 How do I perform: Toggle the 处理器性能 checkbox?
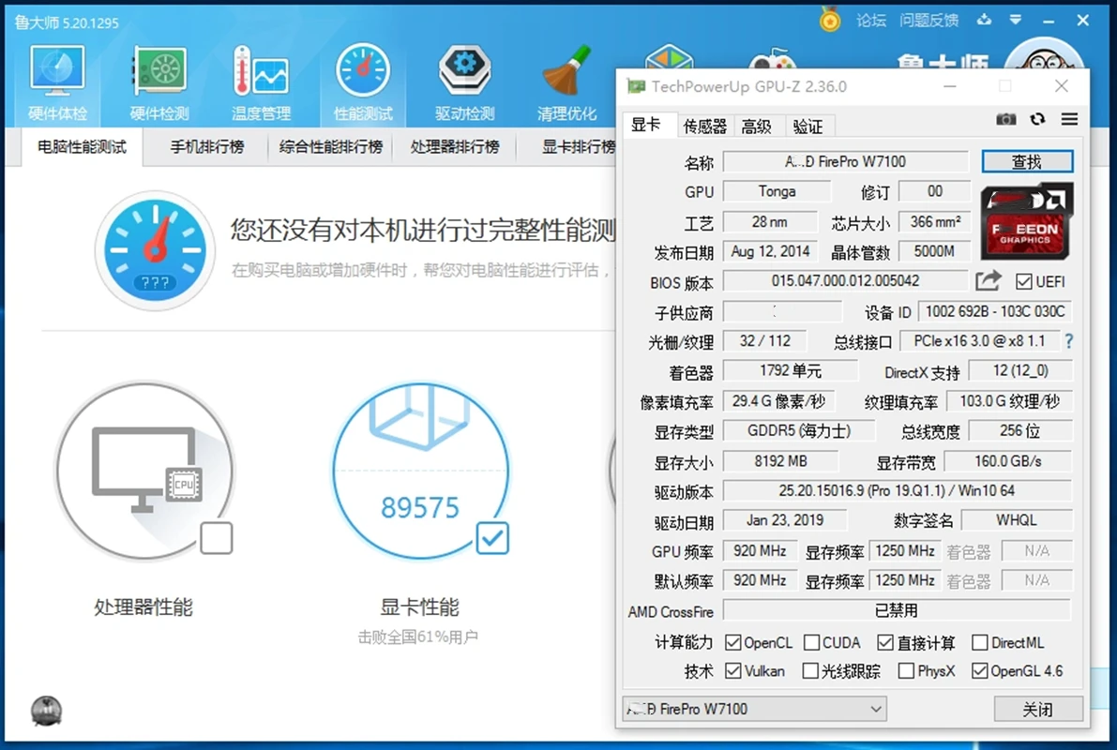[216, 538]
